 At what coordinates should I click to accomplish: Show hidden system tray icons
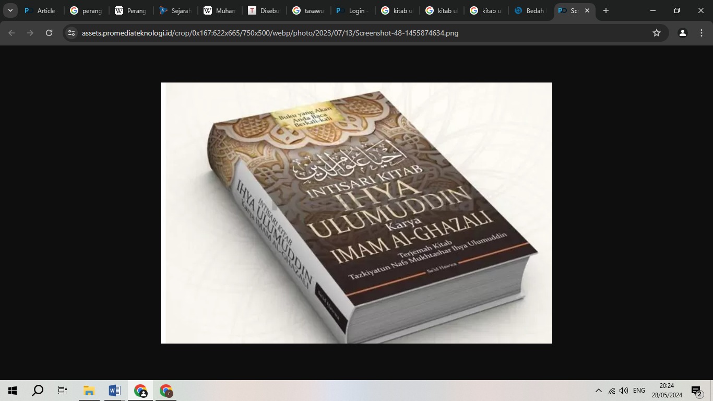click(x=599, y=391)
